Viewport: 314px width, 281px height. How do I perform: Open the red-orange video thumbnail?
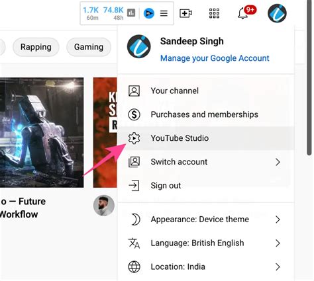coord(105,132)
